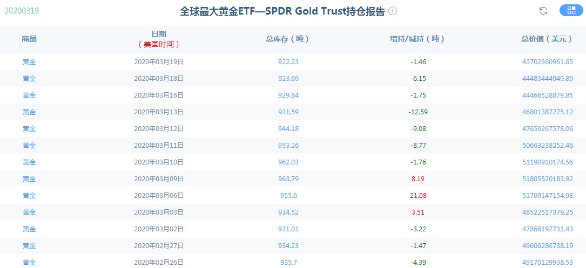This screenshot has height=268, width=586.
Task: Select change value -6.15
Action: pyautogui.click(x=418, y=79)
